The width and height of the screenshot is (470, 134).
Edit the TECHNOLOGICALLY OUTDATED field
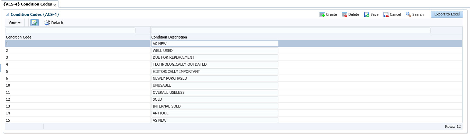[215, 64]
